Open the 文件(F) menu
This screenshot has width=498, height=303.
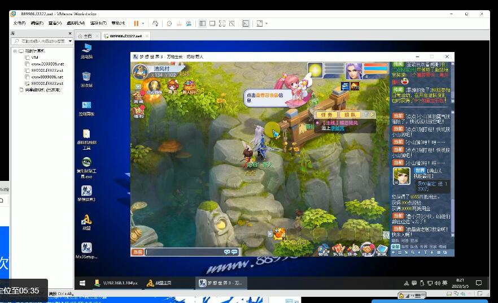click(x=19, y=23)
